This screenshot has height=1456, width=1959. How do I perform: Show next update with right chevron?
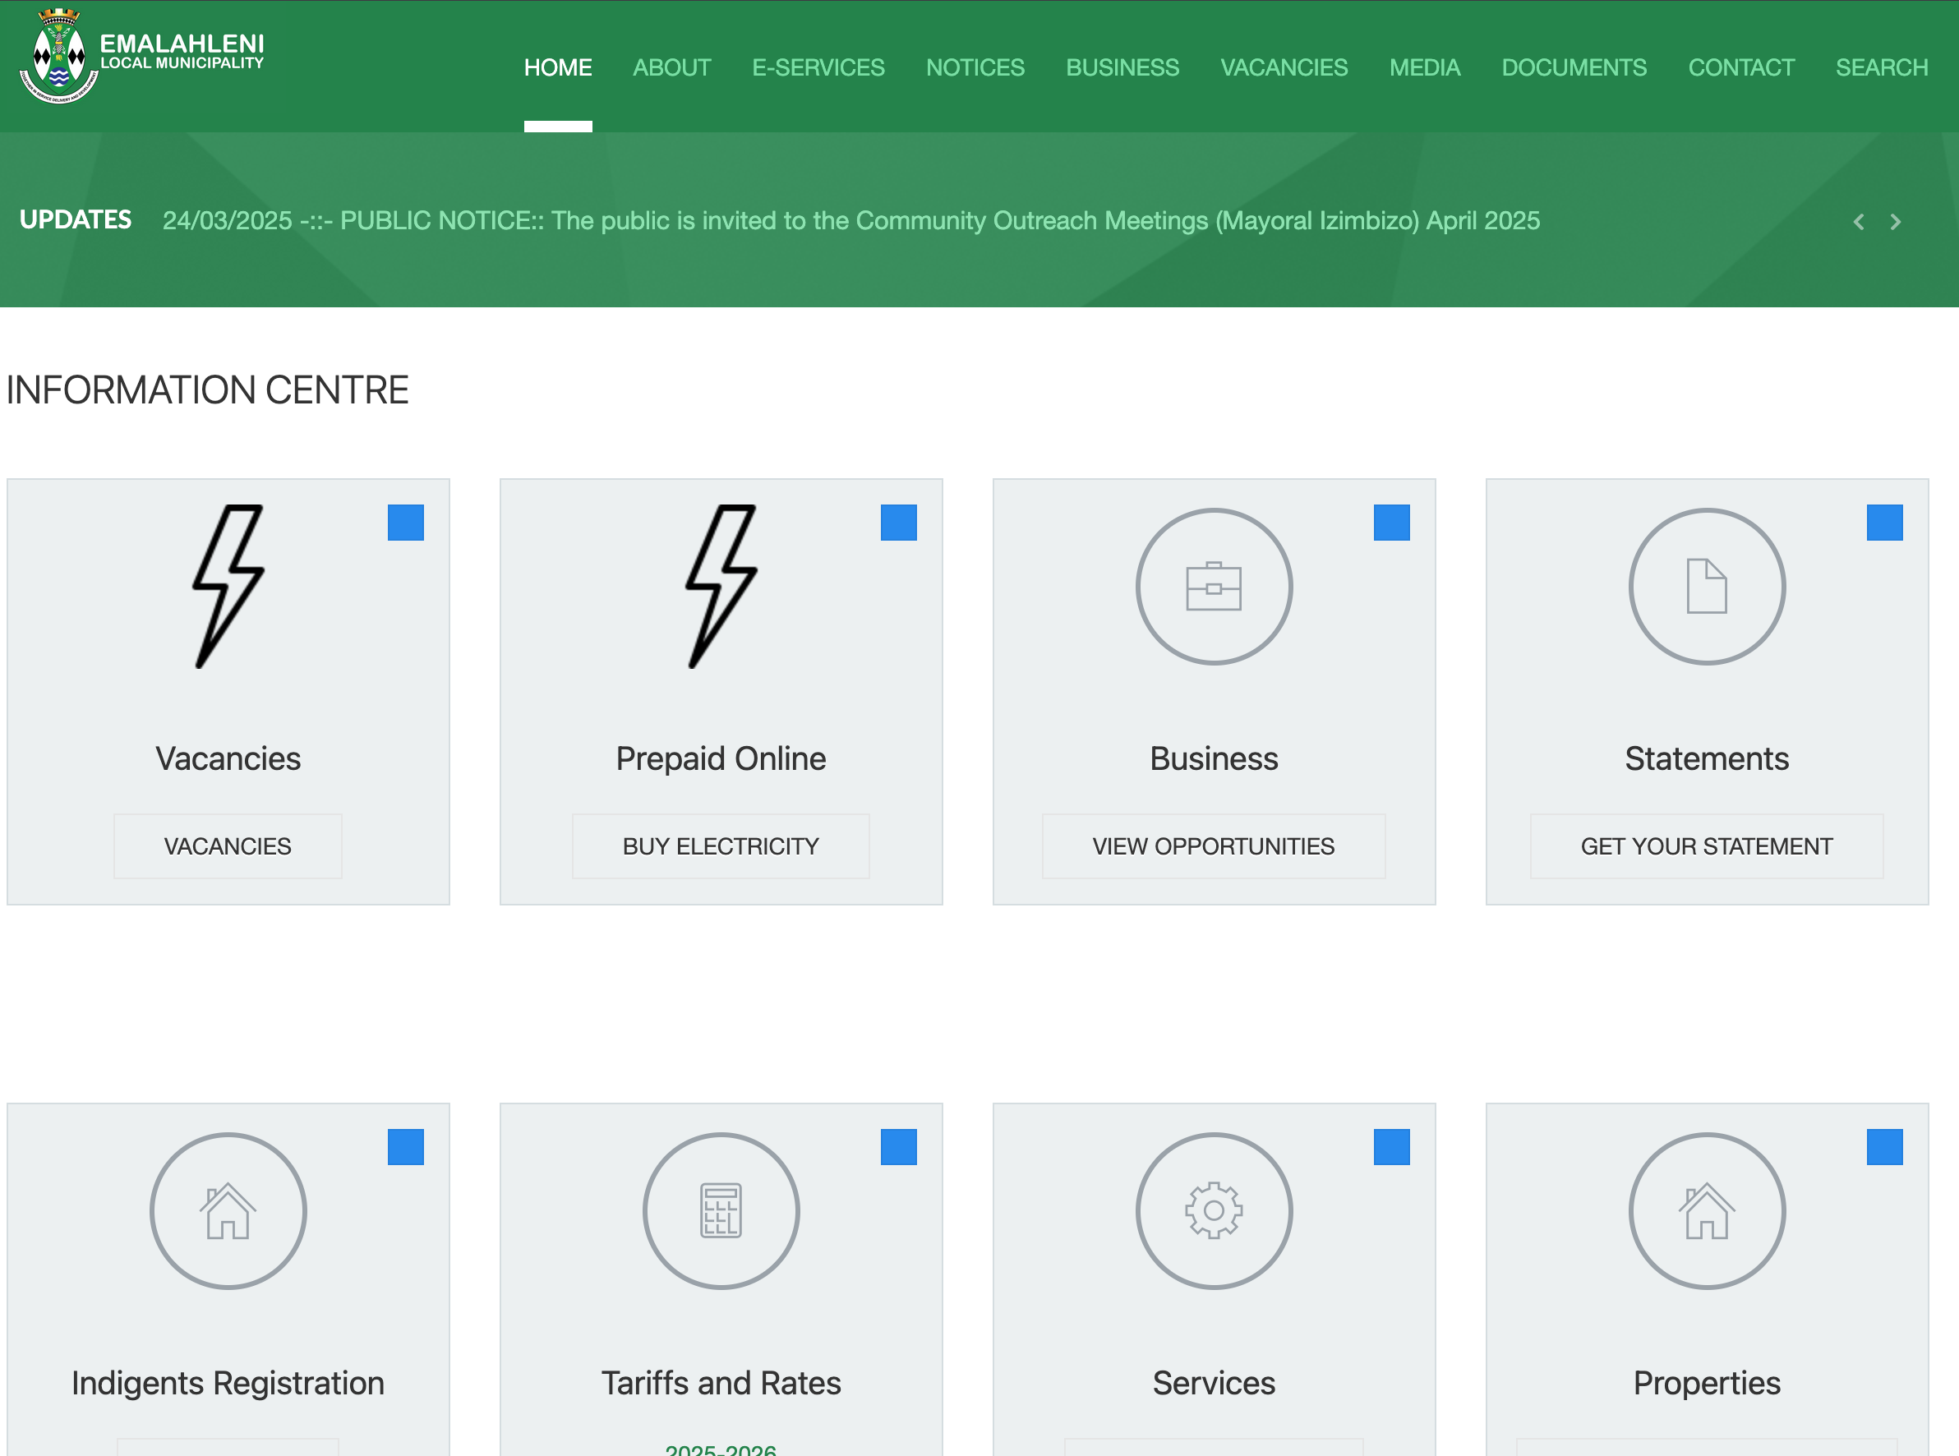[1895, 222]
